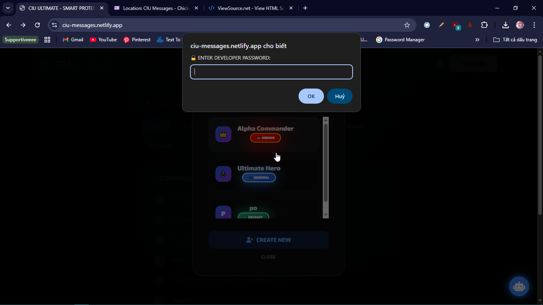Bookmark this page with the star icon
This screenshot has width=543, height=305.
(407, 25)
